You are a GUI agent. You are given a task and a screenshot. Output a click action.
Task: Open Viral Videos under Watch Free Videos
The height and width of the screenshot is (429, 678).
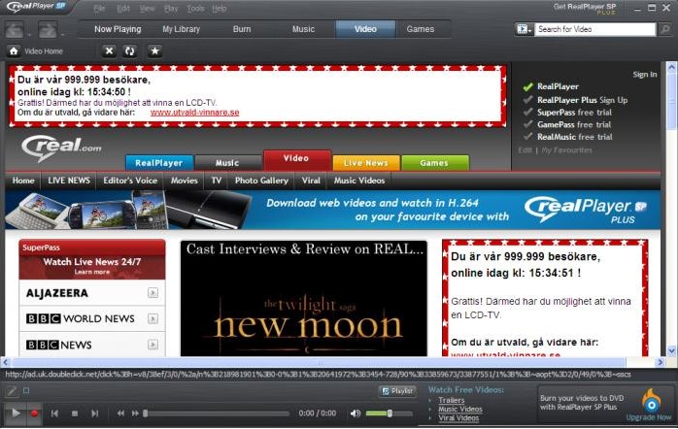point(458,417)
